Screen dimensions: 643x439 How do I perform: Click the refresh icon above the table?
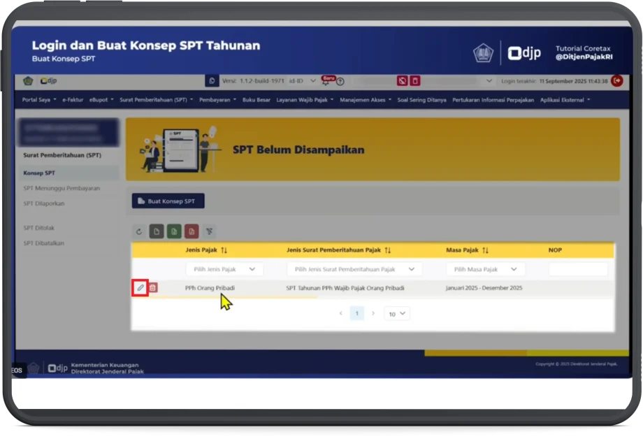click(139, 231)
